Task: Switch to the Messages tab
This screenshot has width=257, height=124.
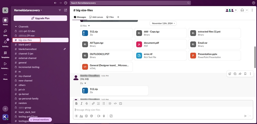Action: point(80,17)
